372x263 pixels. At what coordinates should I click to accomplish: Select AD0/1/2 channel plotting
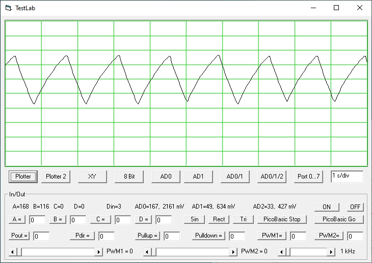pyautogui.click(x=272, y=177)
